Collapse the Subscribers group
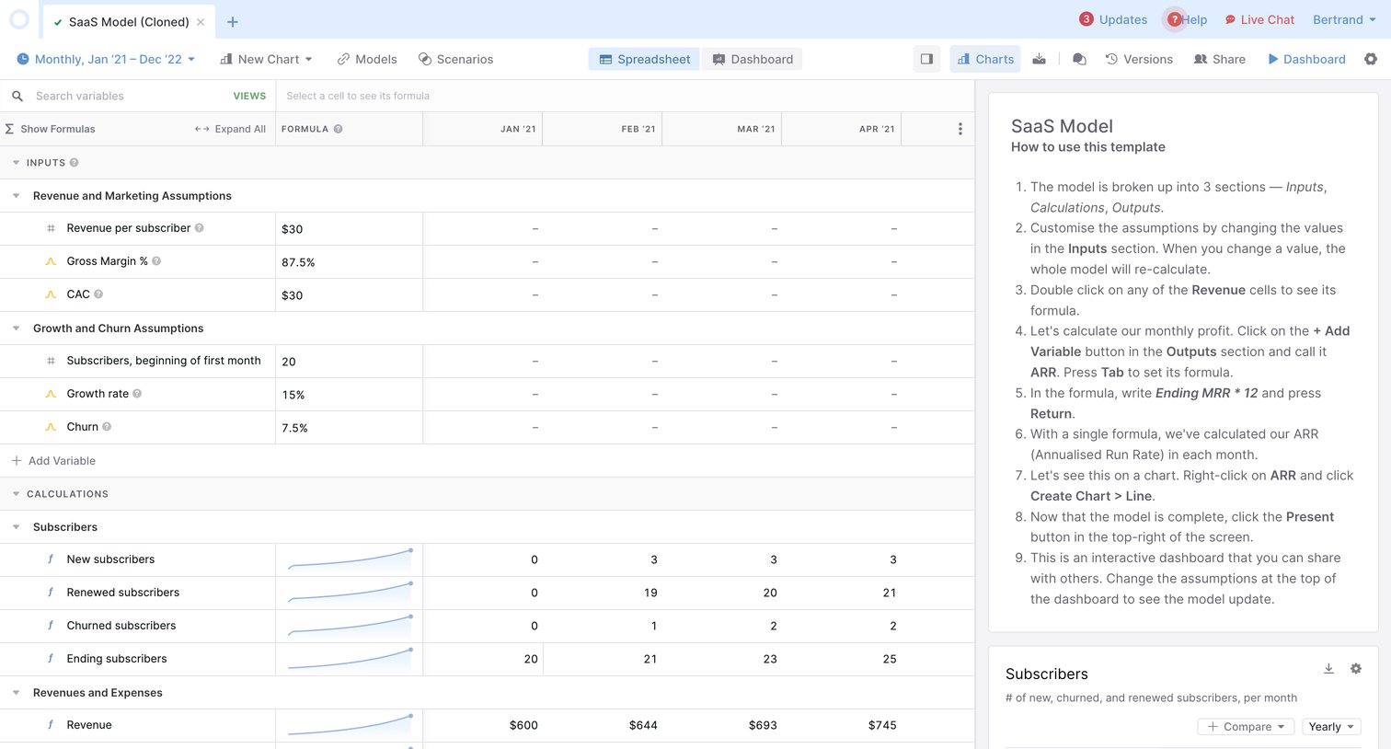The height and width of the screenshot is (749, 1391). click(x=16, y=527)
